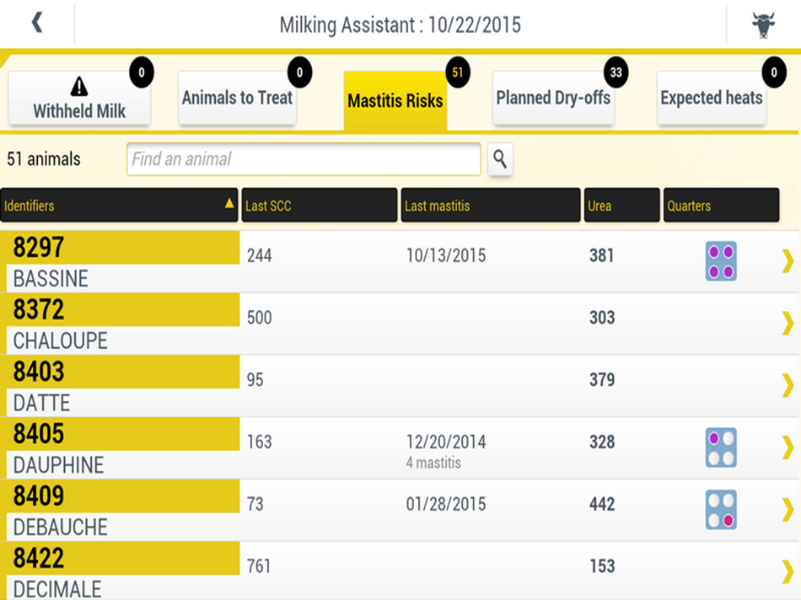The height and width of the screenshot is (600, 801).
Task: Click last mastitis date 01/28/2015
Action: pos(446,504)
